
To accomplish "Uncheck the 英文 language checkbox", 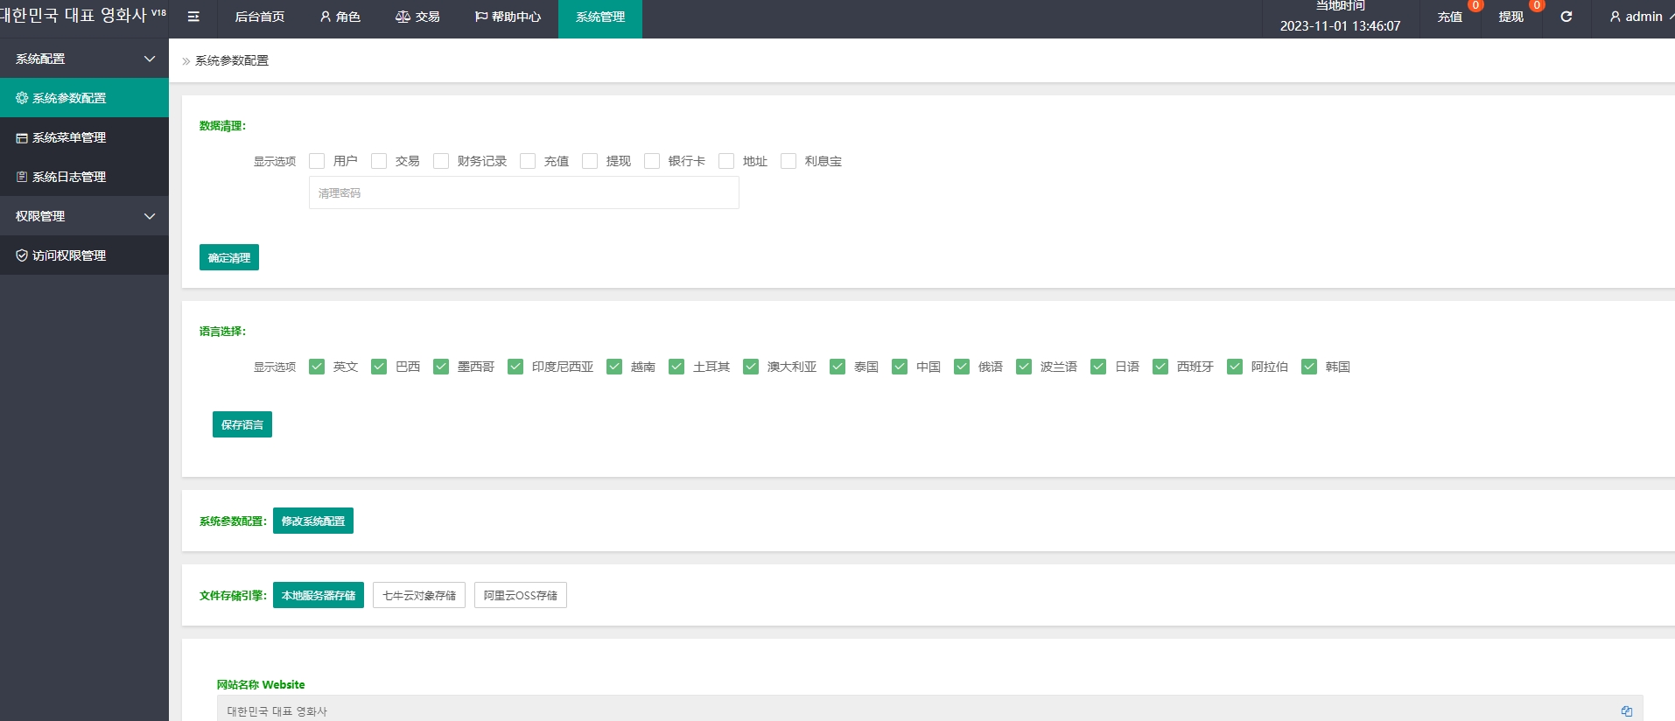I will pyautogui.click(x=317, y=367).
